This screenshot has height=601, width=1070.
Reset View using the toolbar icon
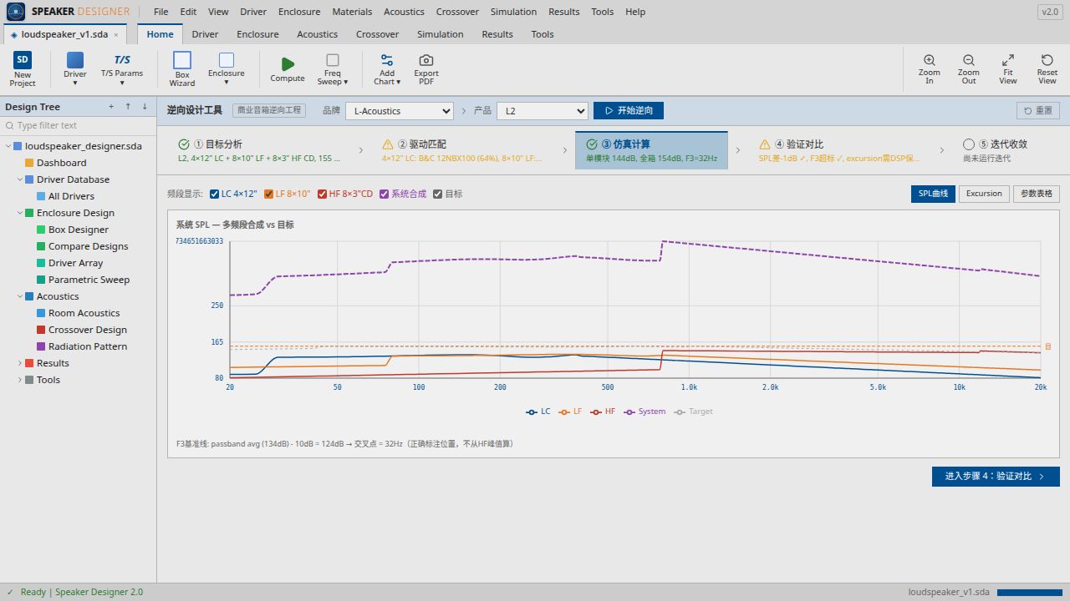click(1047, 60)
